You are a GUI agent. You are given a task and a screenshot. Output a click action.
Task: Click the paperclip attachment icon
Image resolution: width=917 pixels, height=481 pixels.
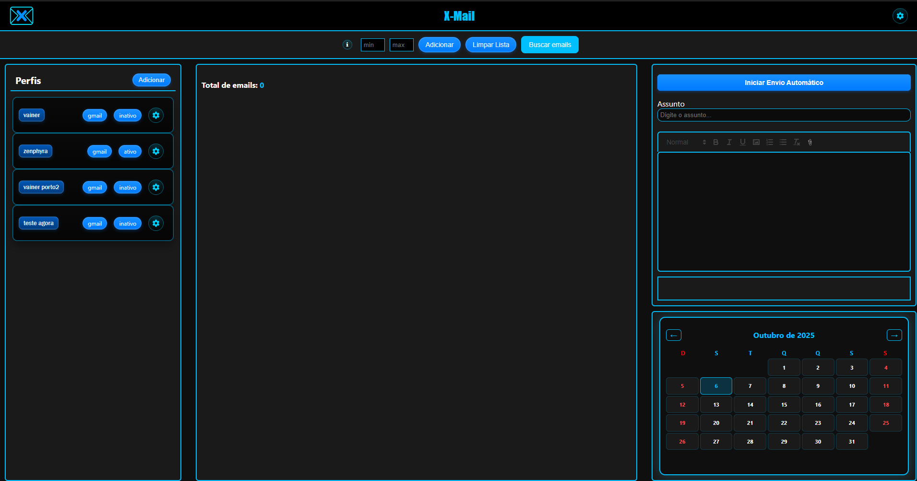coord(810,142)
